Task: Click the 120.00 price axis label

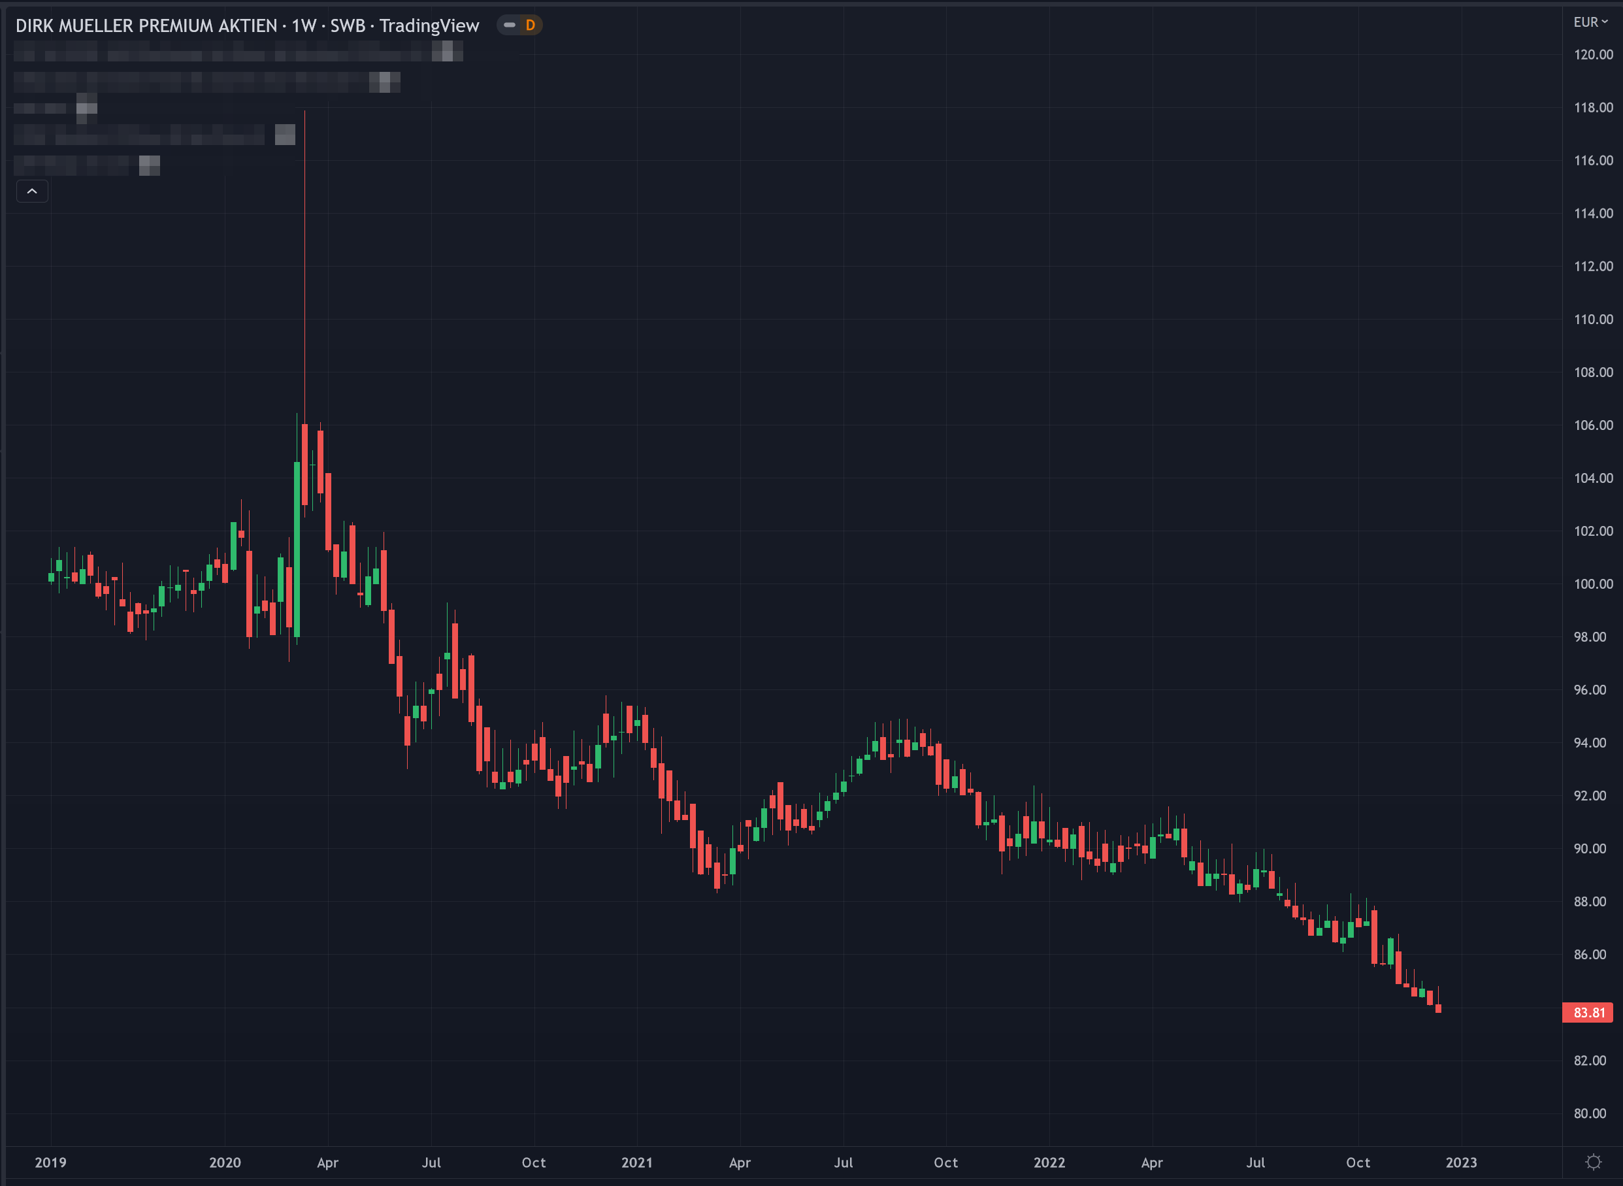Action: click(x=1593, y=54)
